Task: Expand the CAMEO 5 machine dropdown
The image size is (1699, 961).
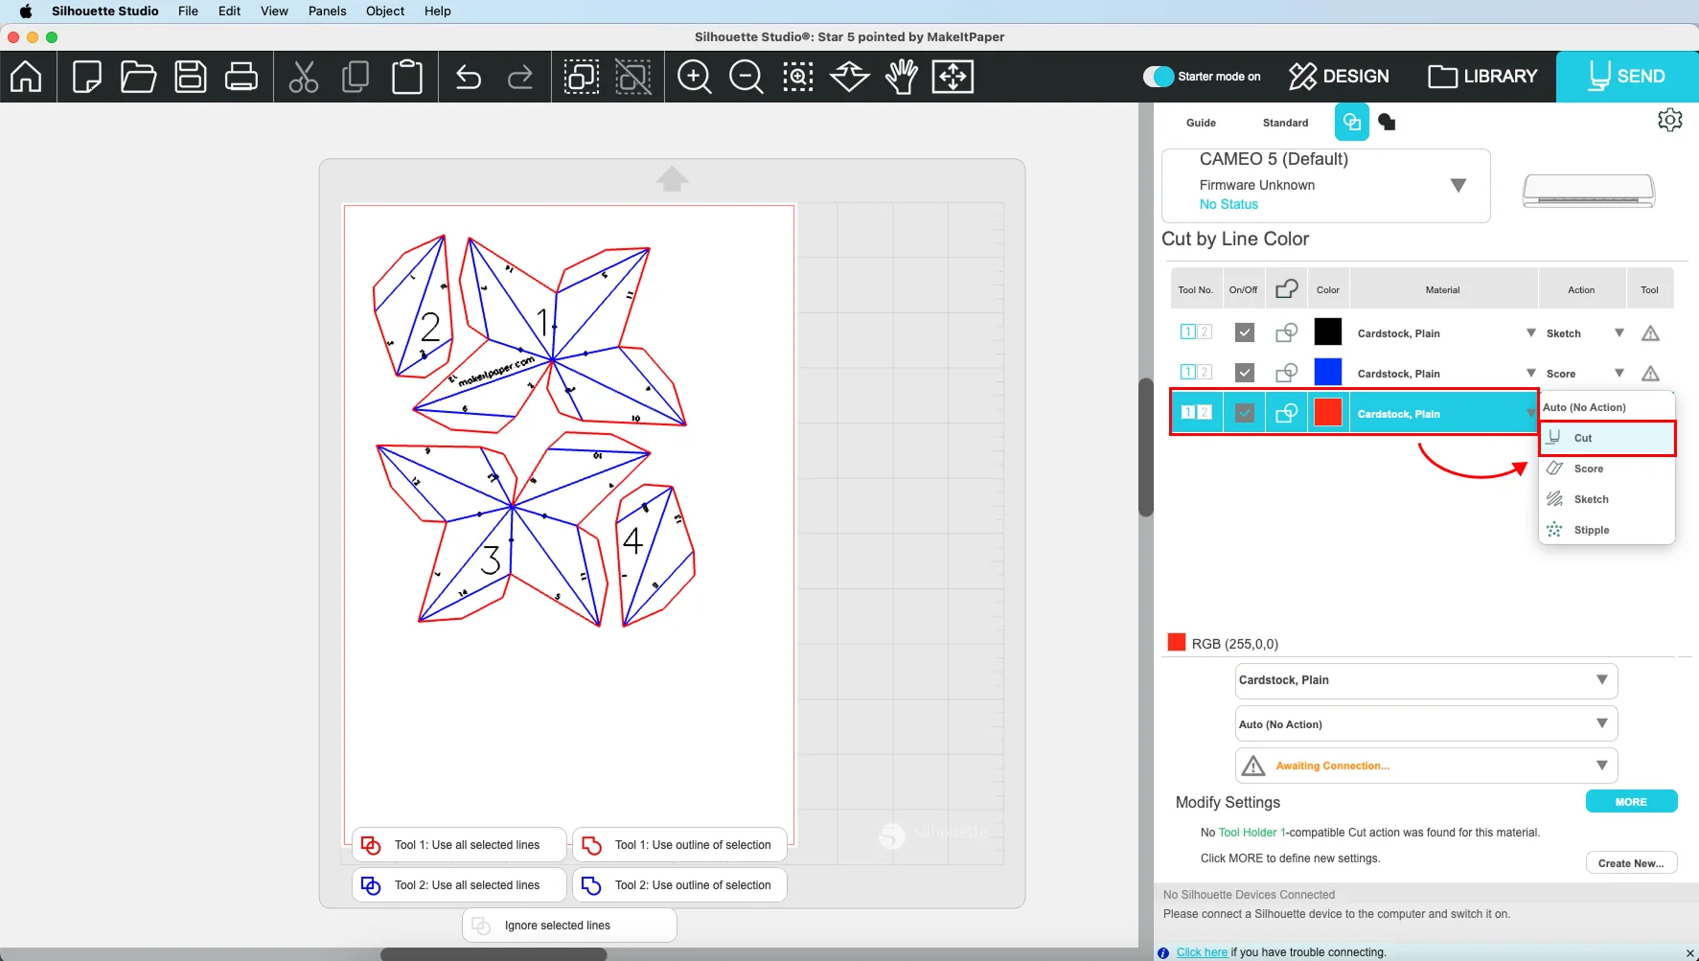Action: pos(1458,185)
